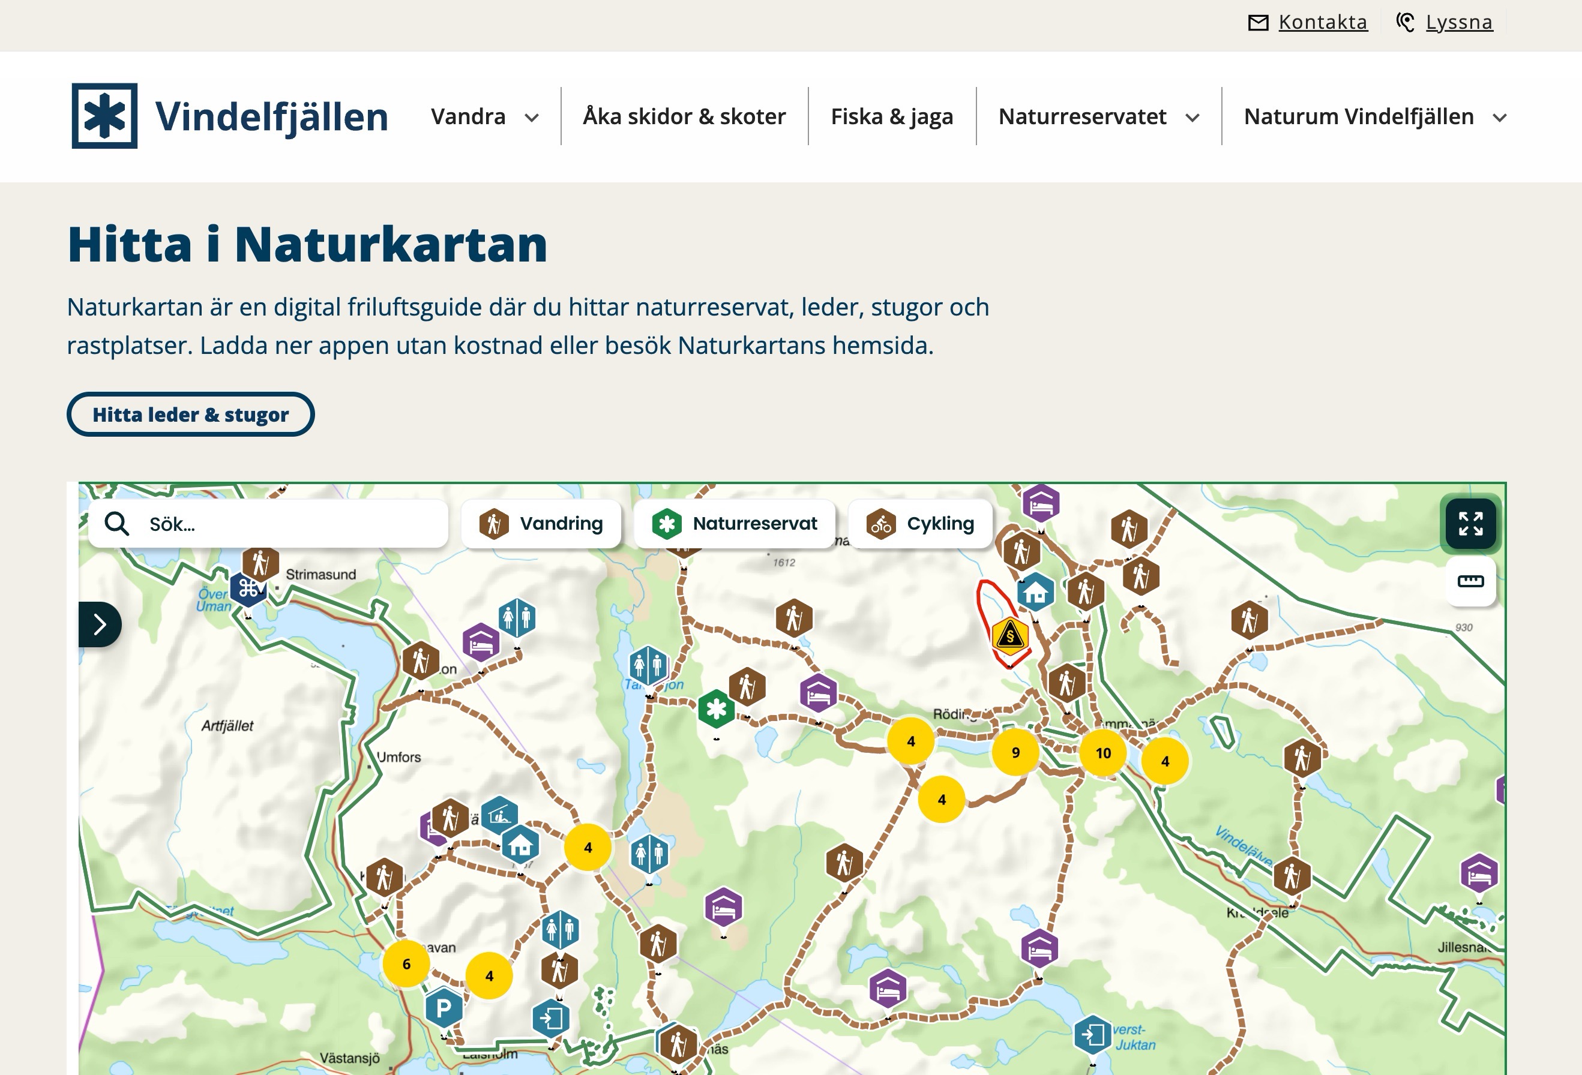Open the Naturreservatet menu item
The image size is (1582, 1075).
click(1082, 116)
